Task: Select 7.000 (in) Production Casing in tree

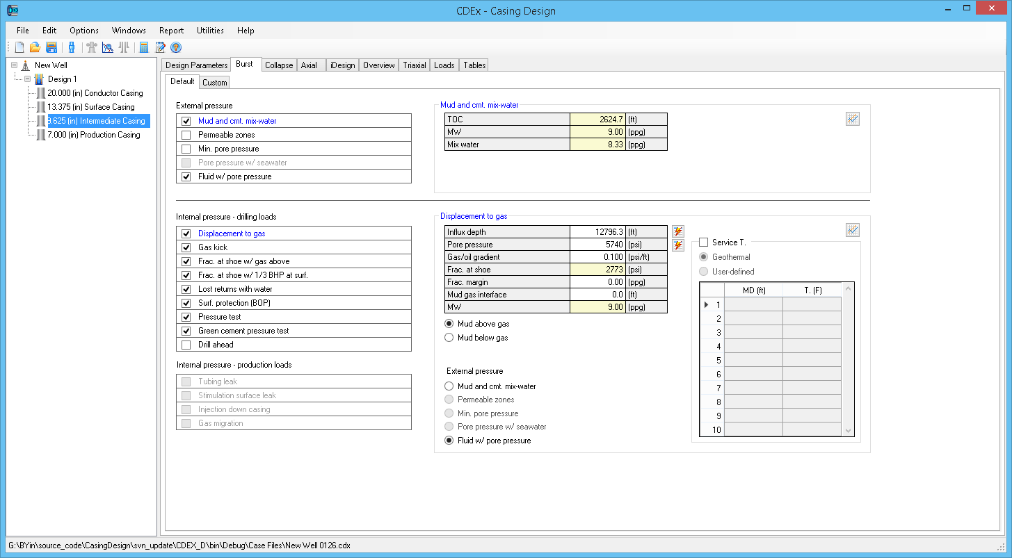Action: (x=93, y=135)
